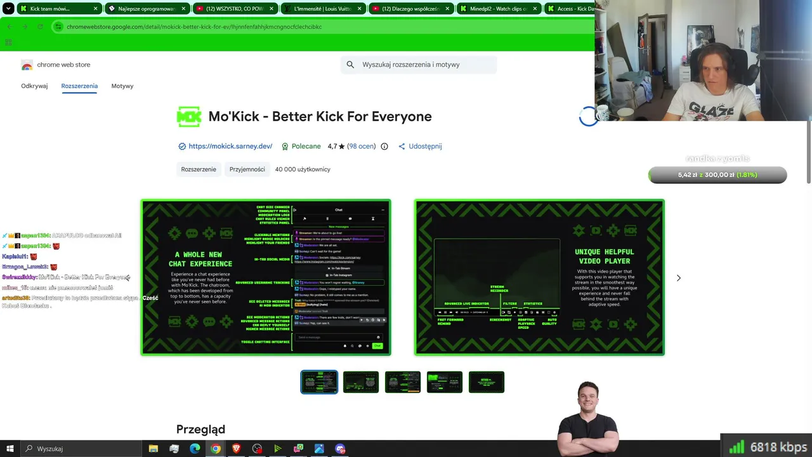812x457 pixels.
Task: Open OBS Studio from the taskbar
Action: (257, 449)
